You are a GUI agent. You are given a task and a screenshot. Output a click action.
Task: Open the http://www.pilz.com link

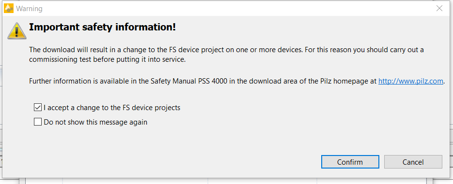[411, 81]
